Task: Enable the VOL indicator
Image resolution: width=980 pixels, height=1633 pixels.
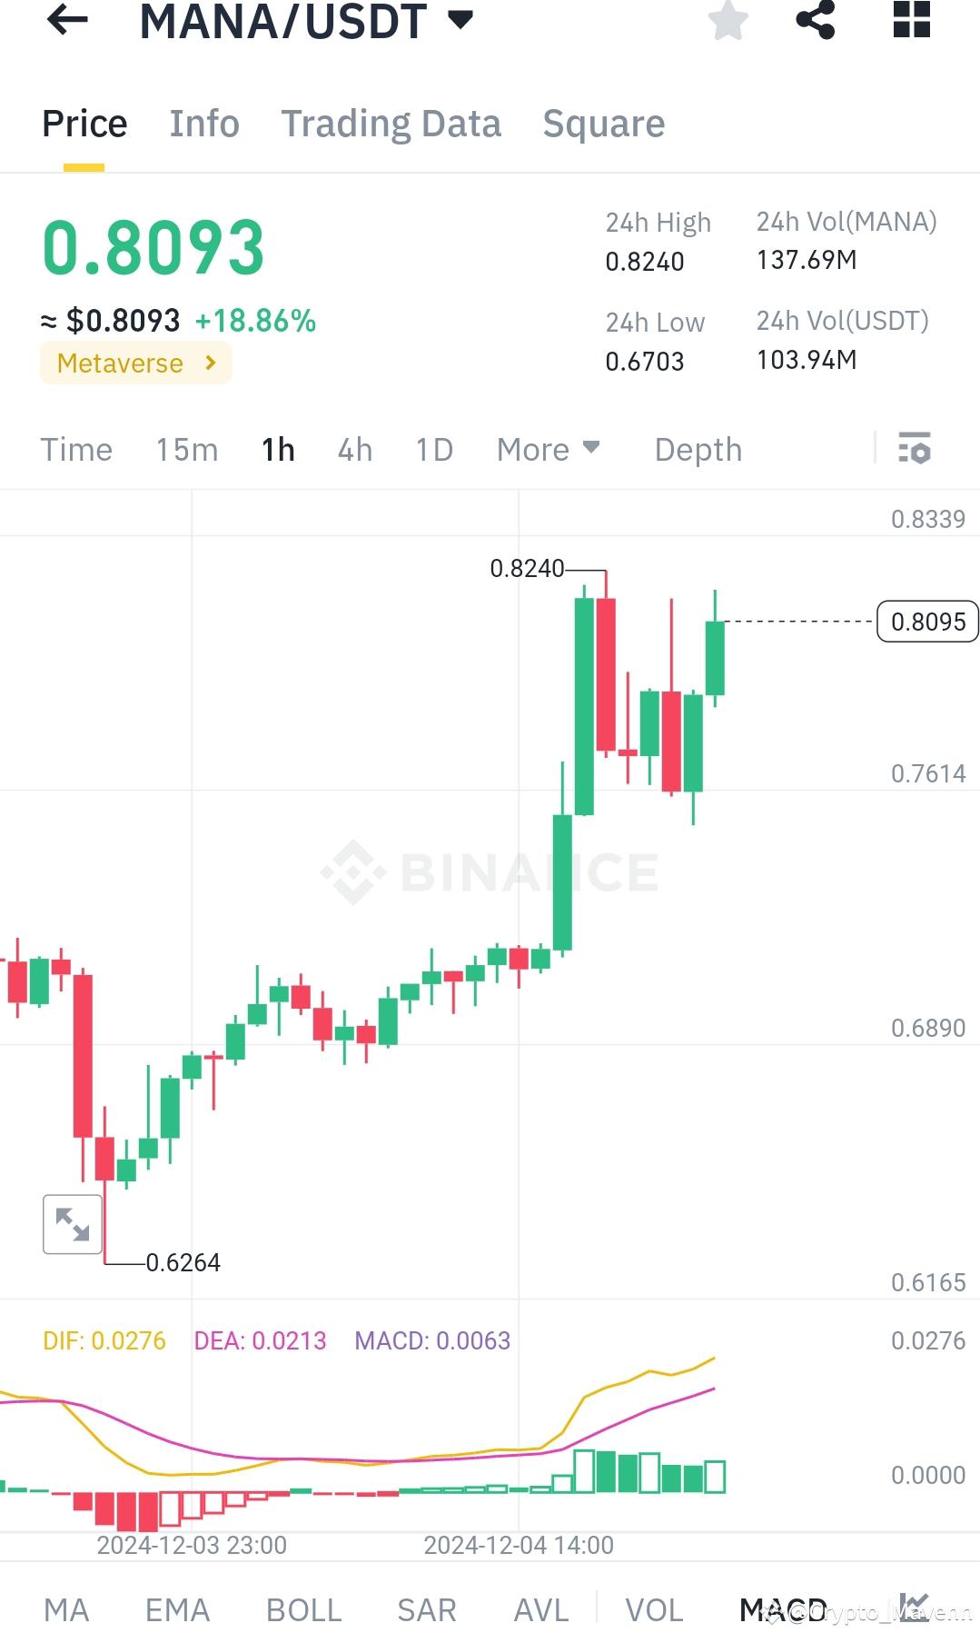Action: tap(654, 1608)
